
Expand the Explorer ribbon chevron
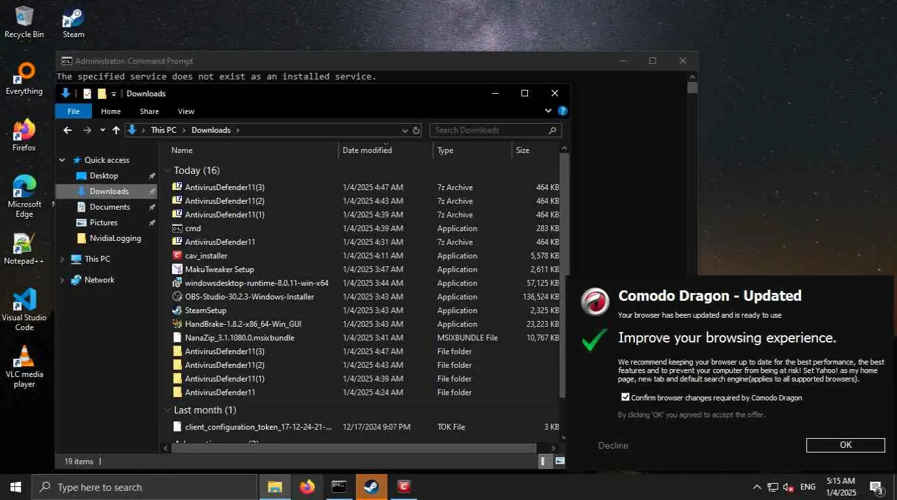click(x=548, y=111)
